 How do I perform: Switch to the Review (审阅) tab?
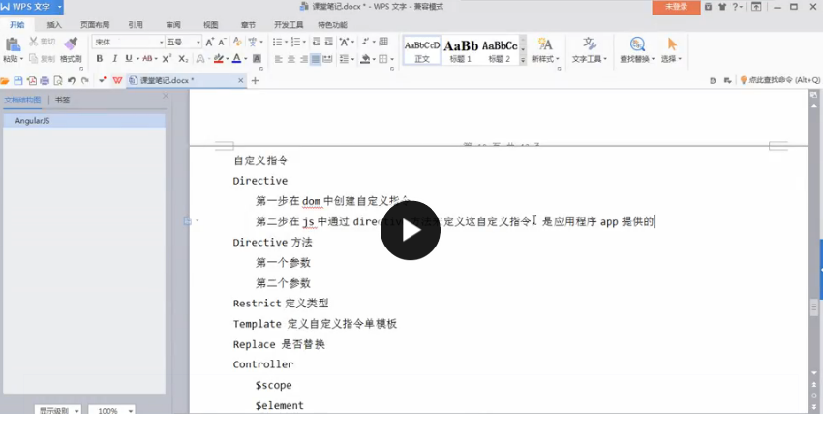pyautogui.click(x=173, y=24)
